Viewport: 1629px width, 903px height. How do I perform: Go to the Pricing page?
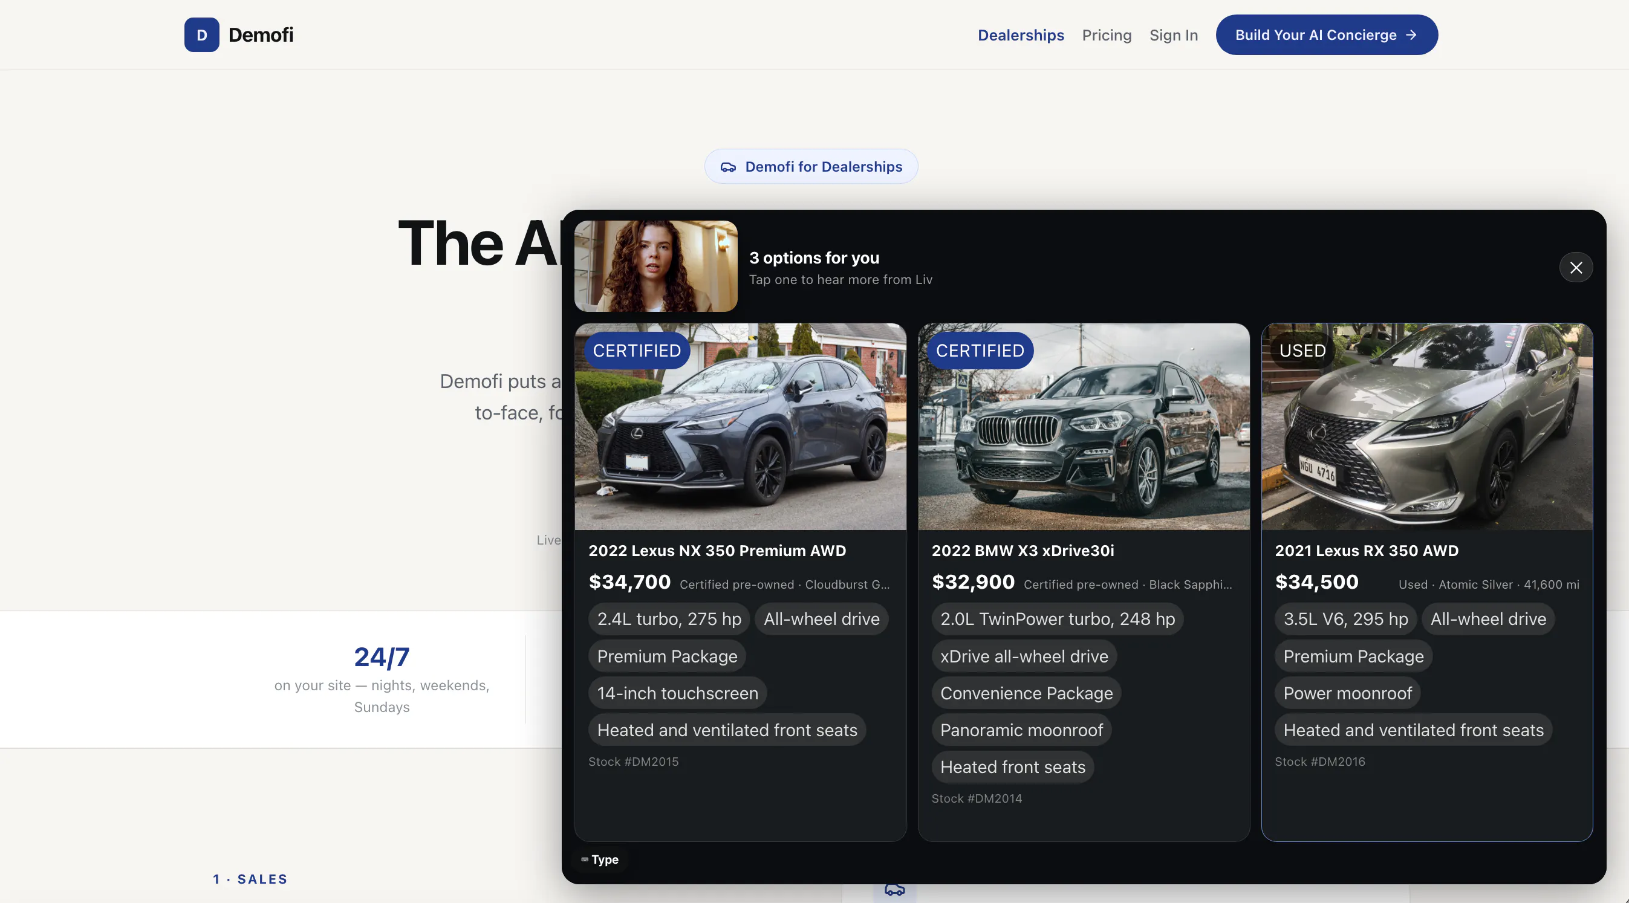tap(1107, 35)
